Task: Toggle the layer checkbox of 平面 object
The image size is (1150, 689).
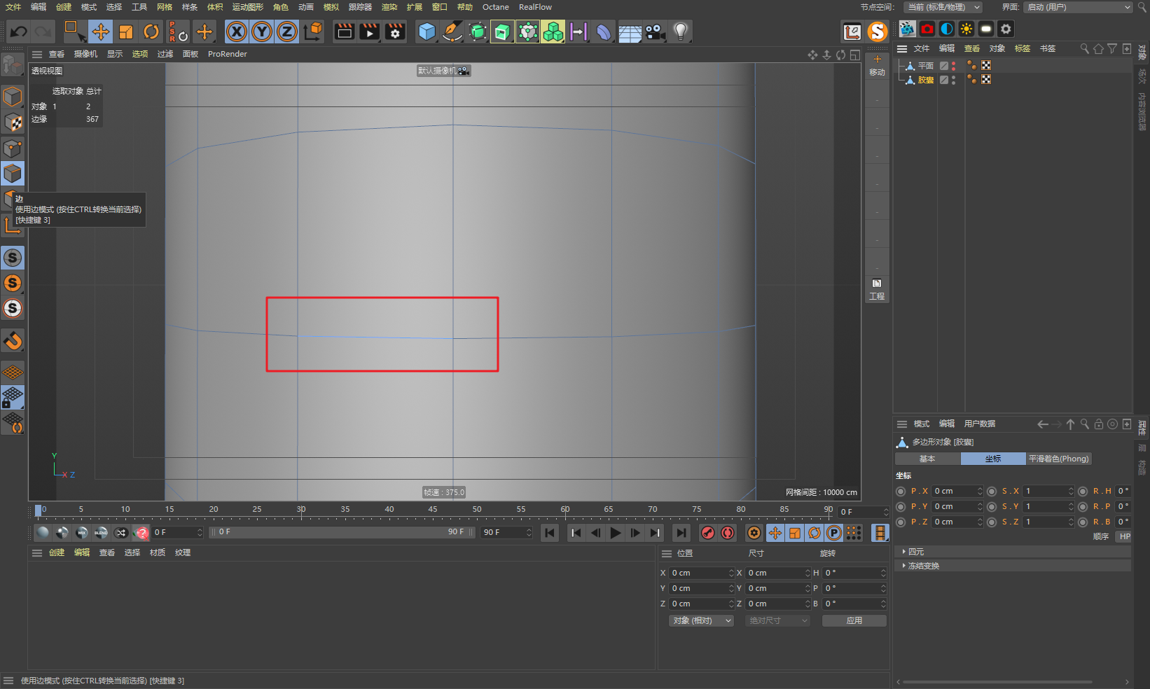Action: pyautogui.click(x=944, y=65)
